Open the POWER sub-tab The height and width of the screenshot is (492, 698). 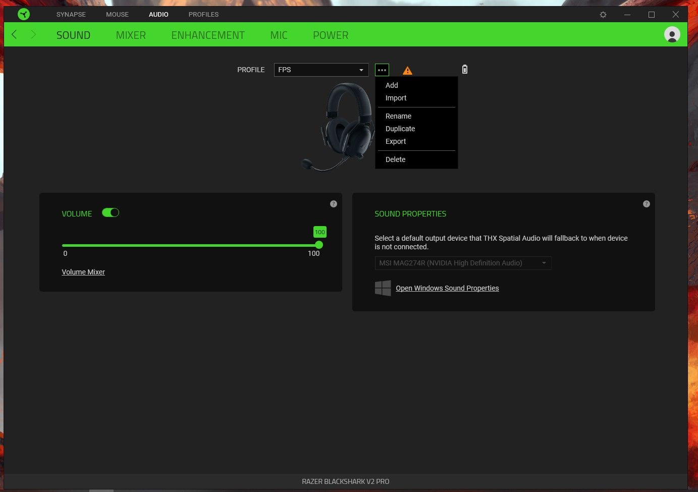click(x=331, y=35)
